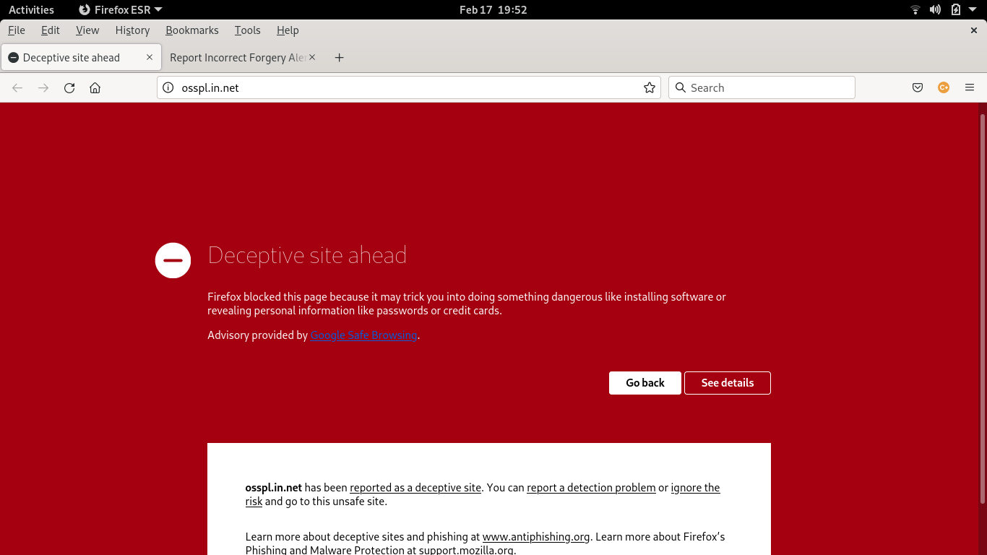987x555 pixels.
Task: Visit the www.antiphishing.org link
Action: [536, 537]
